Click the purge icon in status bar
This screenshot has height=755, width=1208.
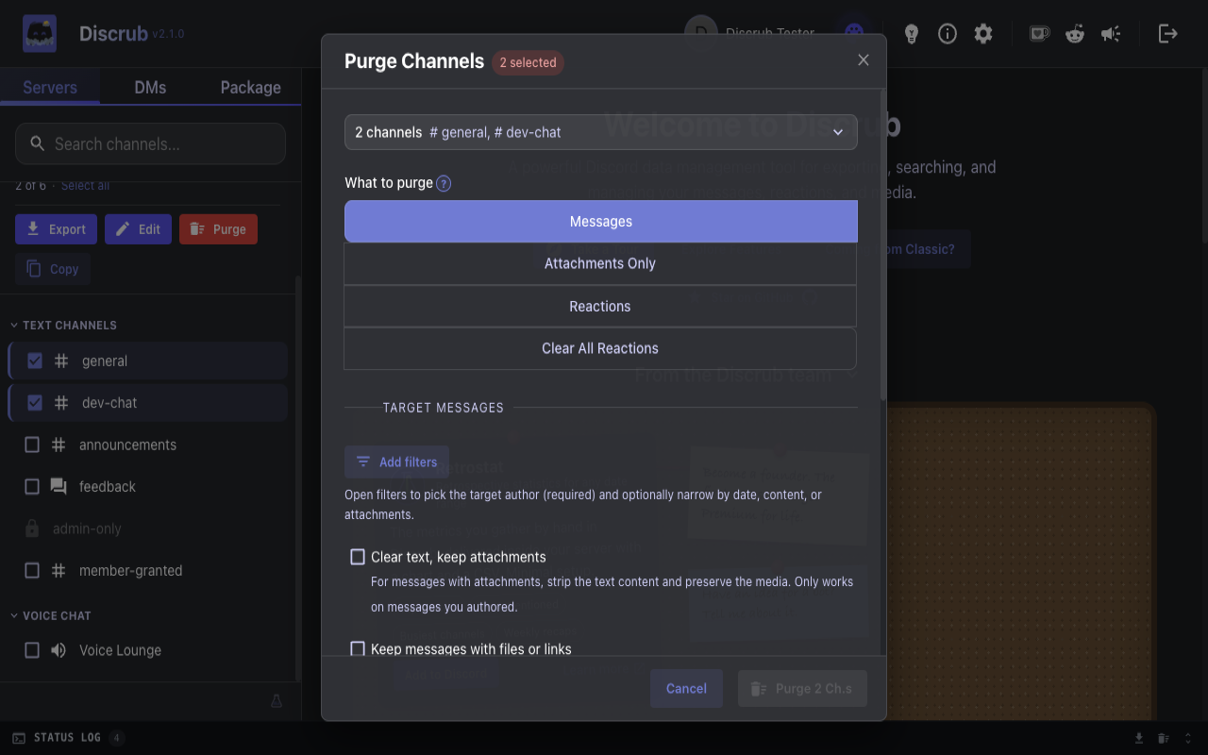tap(1164, 738)
